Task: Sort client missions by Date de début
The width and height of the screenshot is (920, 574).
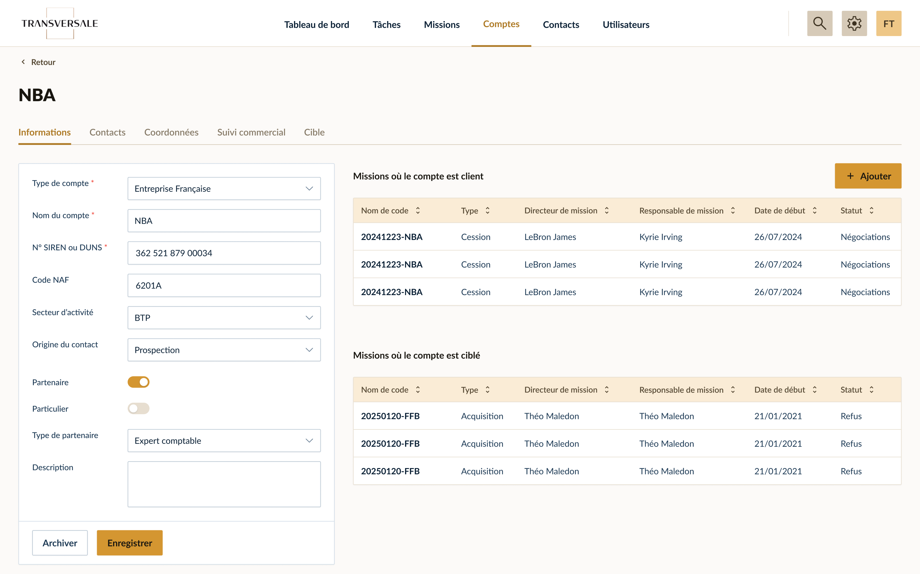Action: (814, 211)
